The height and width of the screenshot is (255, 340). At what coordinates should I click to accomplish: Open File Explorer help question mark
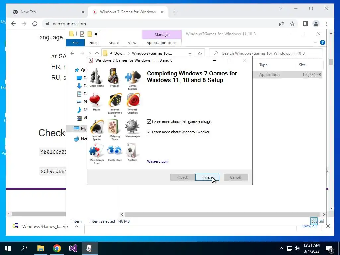pyautogui.click(x=323, y=43)
